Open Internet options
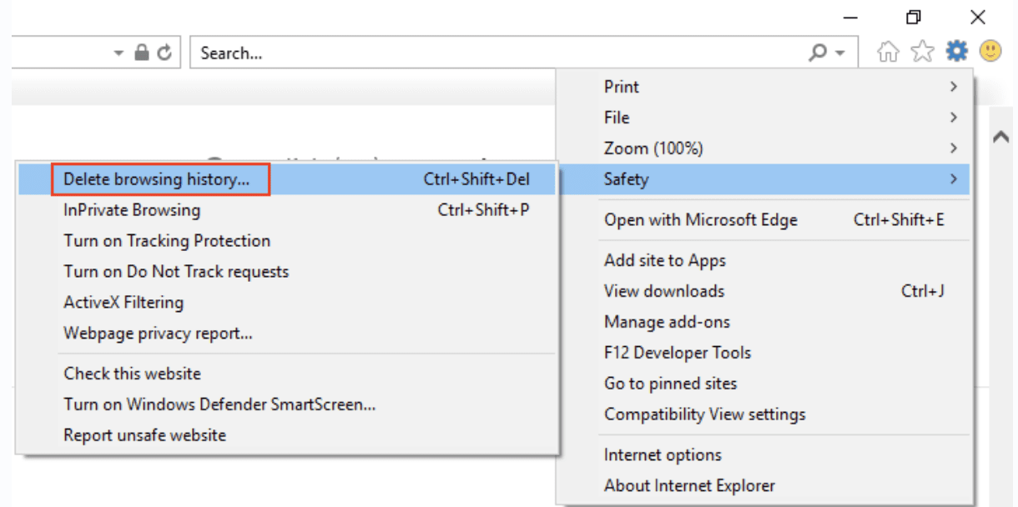 663,455
